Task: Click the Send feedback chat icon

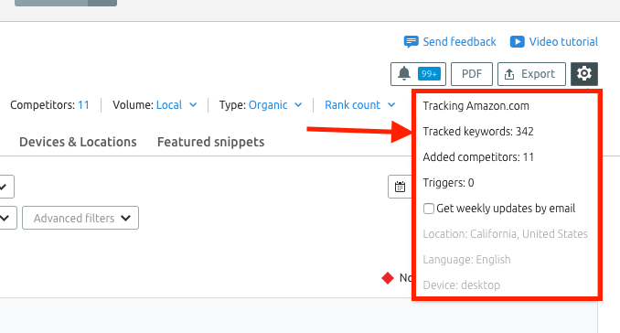Action: (411, 41)
